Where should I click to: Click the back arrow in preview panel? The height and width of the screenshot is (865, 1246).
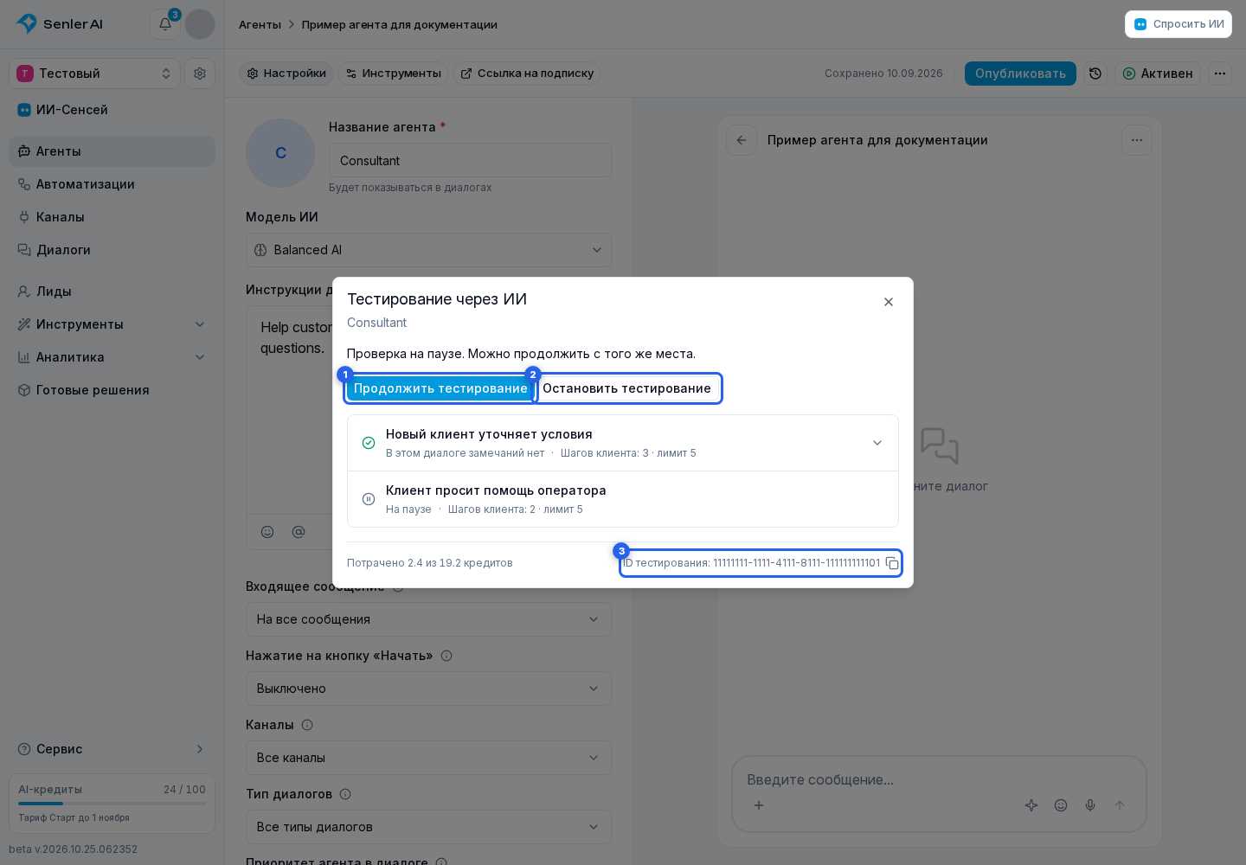tap(742, 140)
